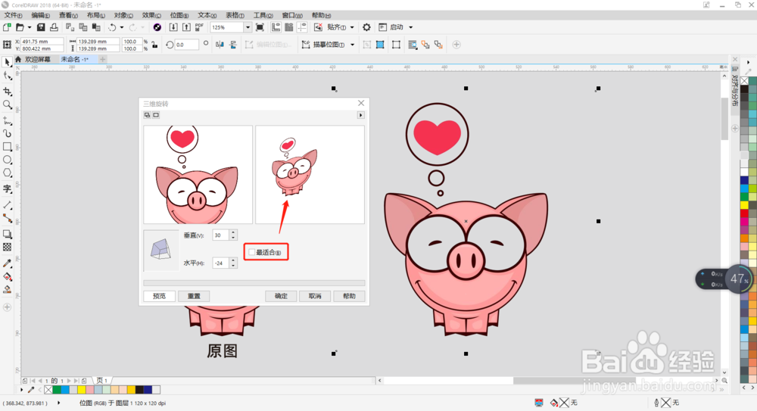Click the Publish to PDF icon
The height and width of the screenshot is (411, 757).
pos(199,27)
